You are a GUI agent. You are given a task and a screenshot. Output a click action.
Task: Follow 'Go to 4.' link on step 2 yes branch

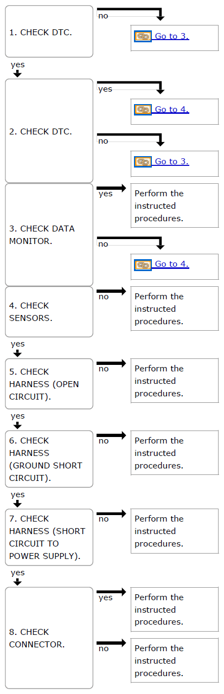172,110
